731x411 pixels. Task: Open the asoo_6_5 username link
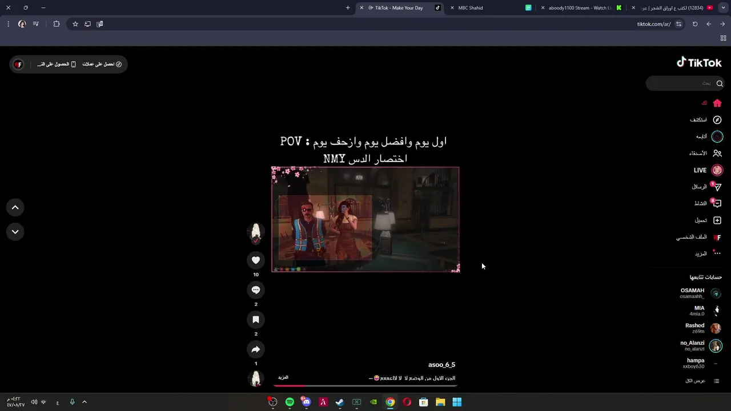click(x=441, y=365)
